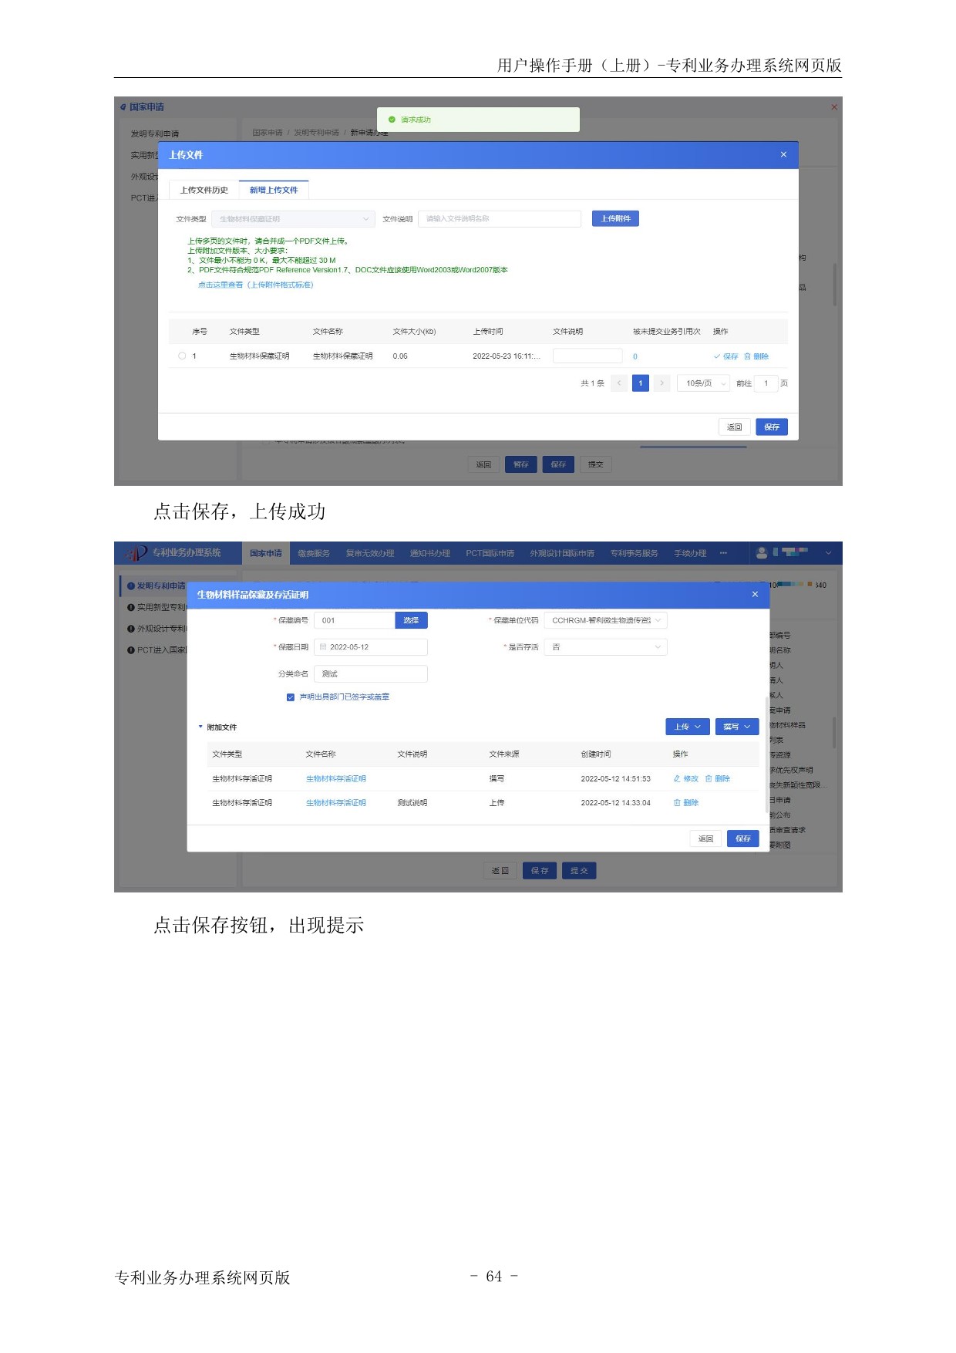956x1353 pixels.
Task: Open the 缴费服务 menu in top navigation
Action: tap(314, 553)
